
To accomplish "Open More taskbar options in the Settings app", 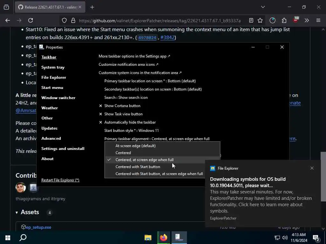I will (134, 56).
